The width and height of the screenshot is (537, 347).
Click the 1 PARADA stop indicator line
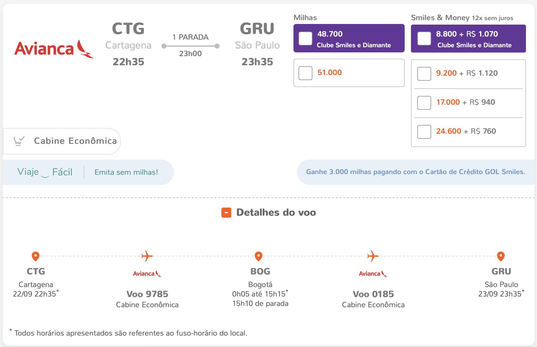point(190,46)
